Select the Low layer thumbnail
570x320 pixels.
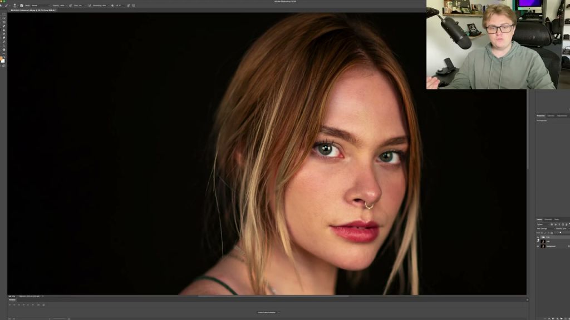coord(543,241)
